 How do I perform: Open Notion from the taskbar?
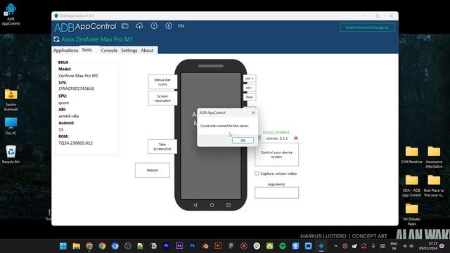[153, 246]
